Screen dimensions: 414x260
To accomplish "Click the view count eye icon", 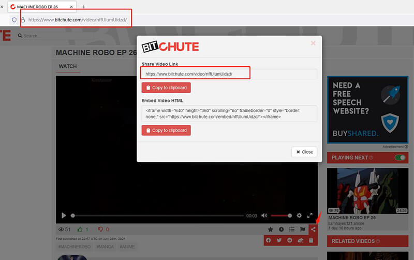I will pyautogui.click(x=61, y=229).
